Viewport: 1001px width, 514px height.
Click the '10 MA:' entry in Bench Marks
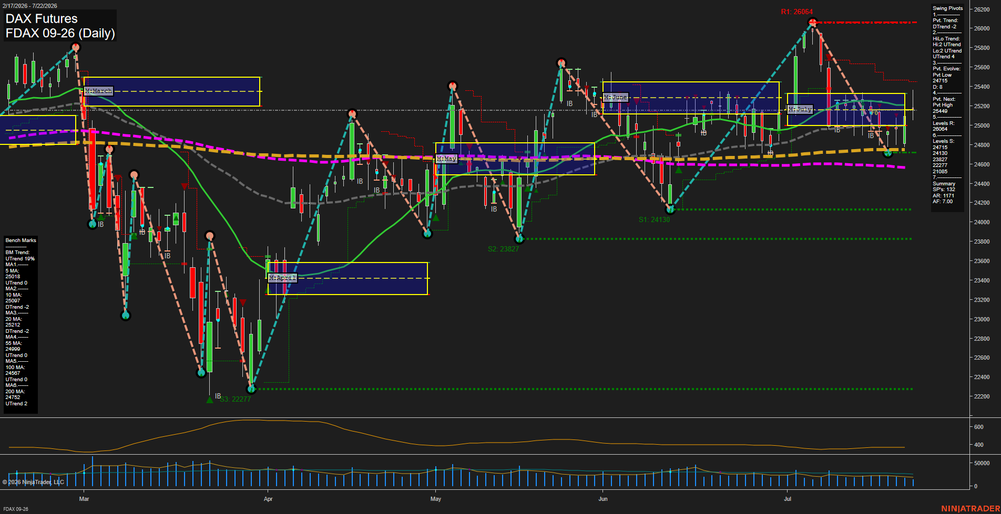pyautogui.click(x=14, y=295)
